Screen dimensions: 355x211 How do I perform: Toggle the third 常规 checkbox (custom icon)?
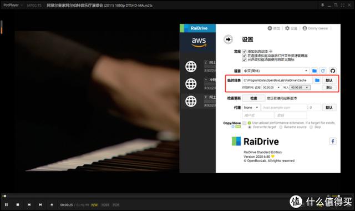(244, 59)
